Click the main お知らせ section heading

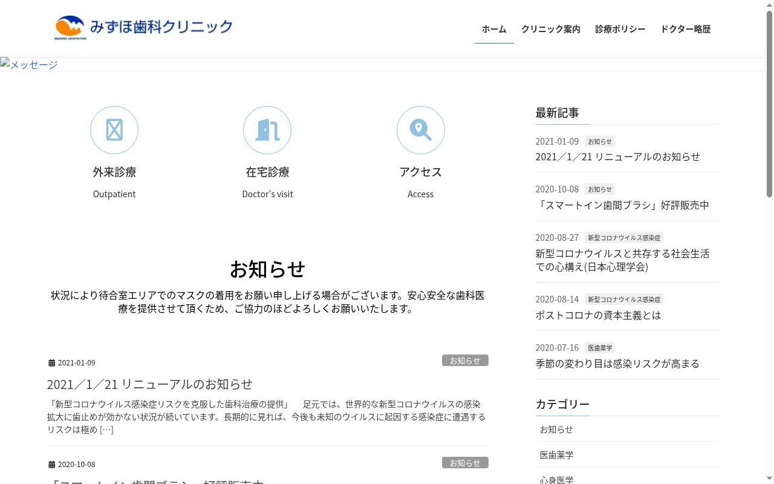point(267,269)
